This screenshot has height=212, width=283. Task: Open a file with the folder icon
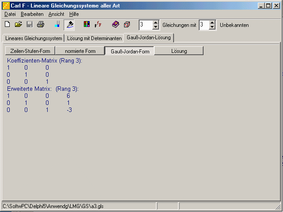[18, 25]
